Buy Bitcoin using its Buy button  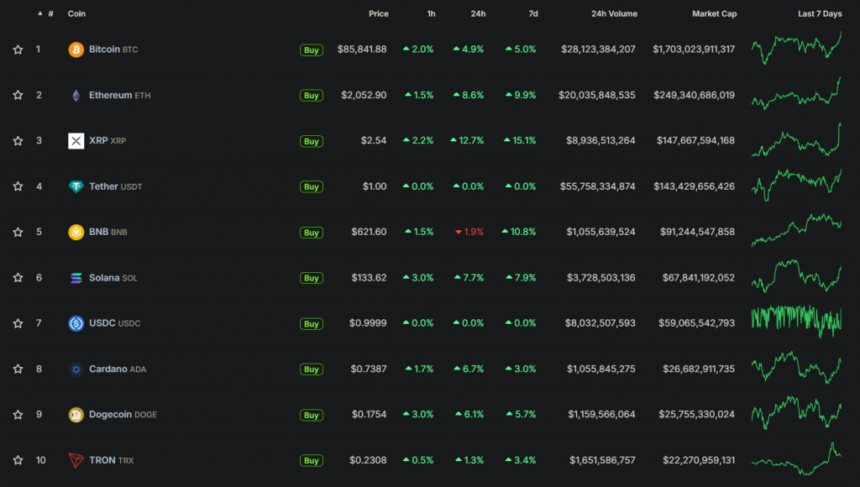click(312, 50)
